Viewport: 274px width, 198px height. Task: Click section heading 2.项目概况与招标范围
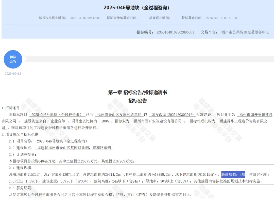coord(20,134)
